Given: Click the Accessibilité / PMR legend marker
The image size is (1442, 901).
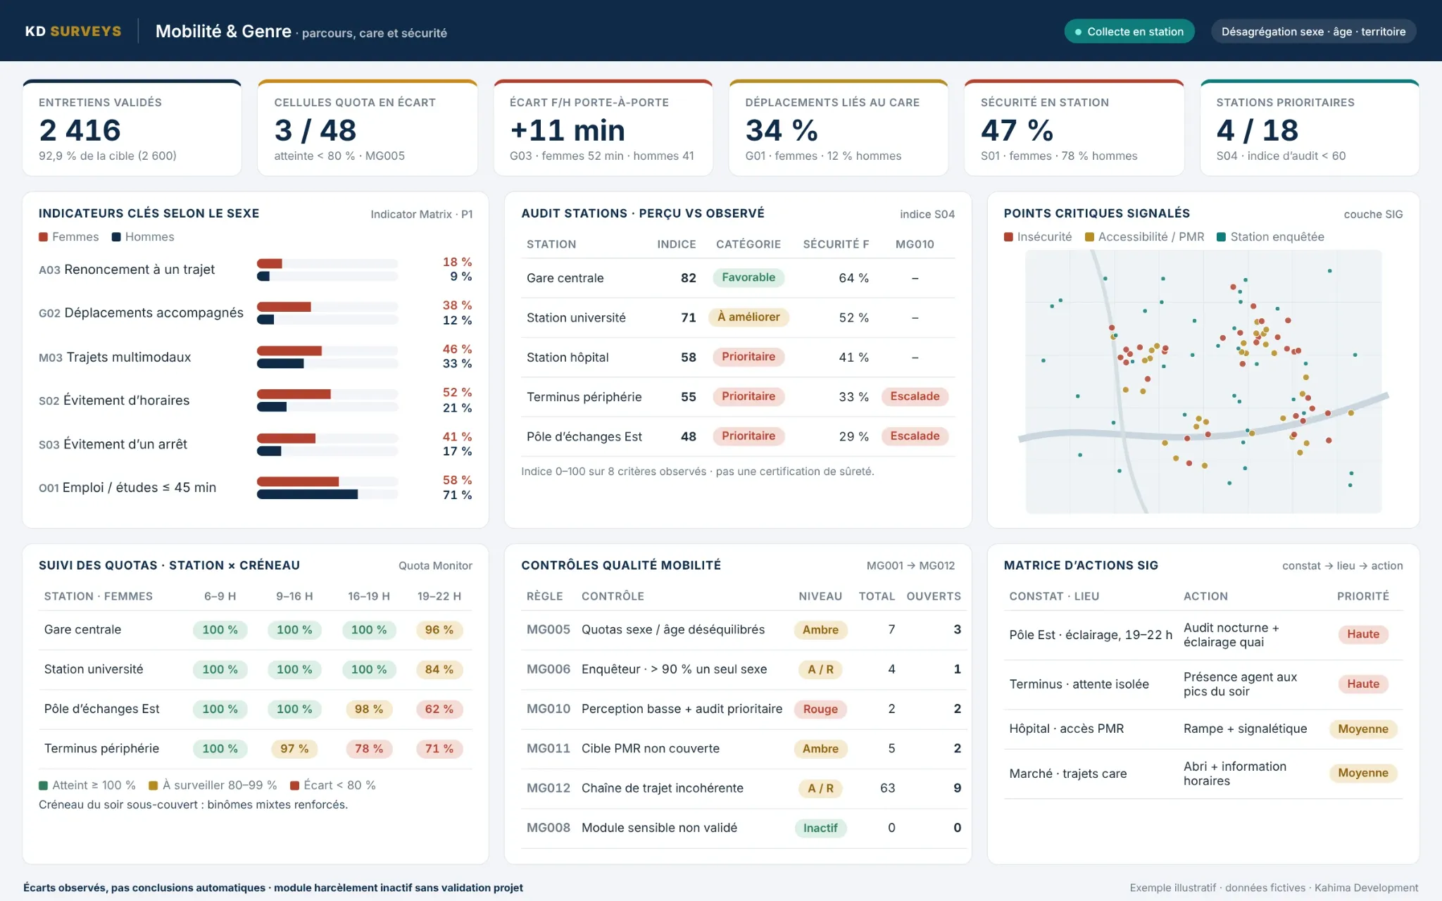Looking at the screenshot, I should (x=1089, y=237).
